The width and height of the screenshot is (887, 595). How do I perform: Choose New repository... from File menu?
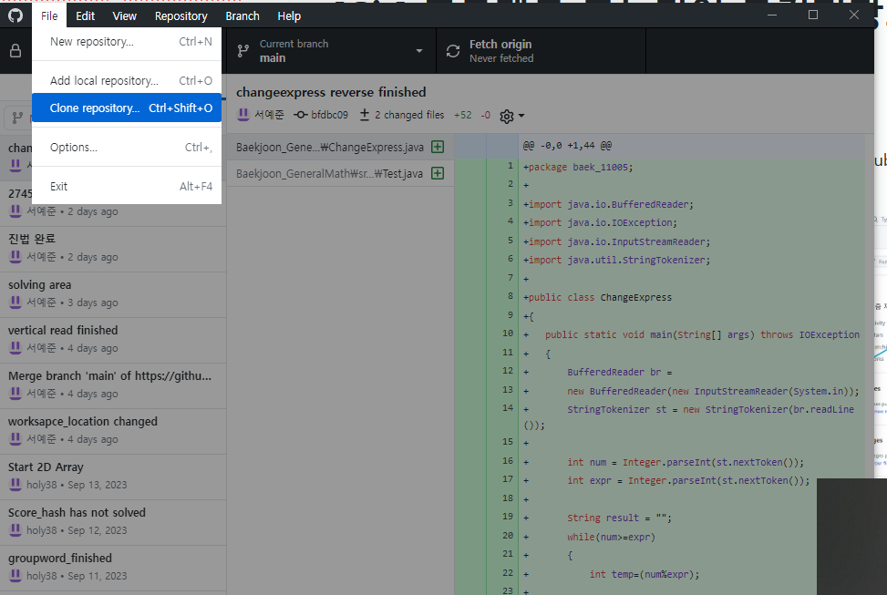(127, 41)
